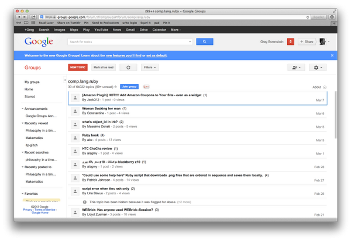Open Gmail from the Google bar
Image resolution: width=351 pixels, height=241 pixels.
click(x=130, y=30)
